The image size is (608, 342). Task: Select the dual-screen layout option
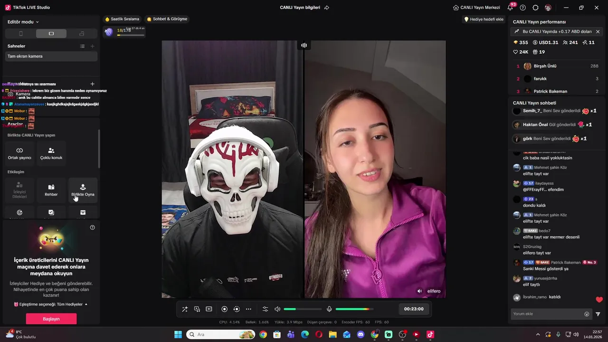point(82,34)
